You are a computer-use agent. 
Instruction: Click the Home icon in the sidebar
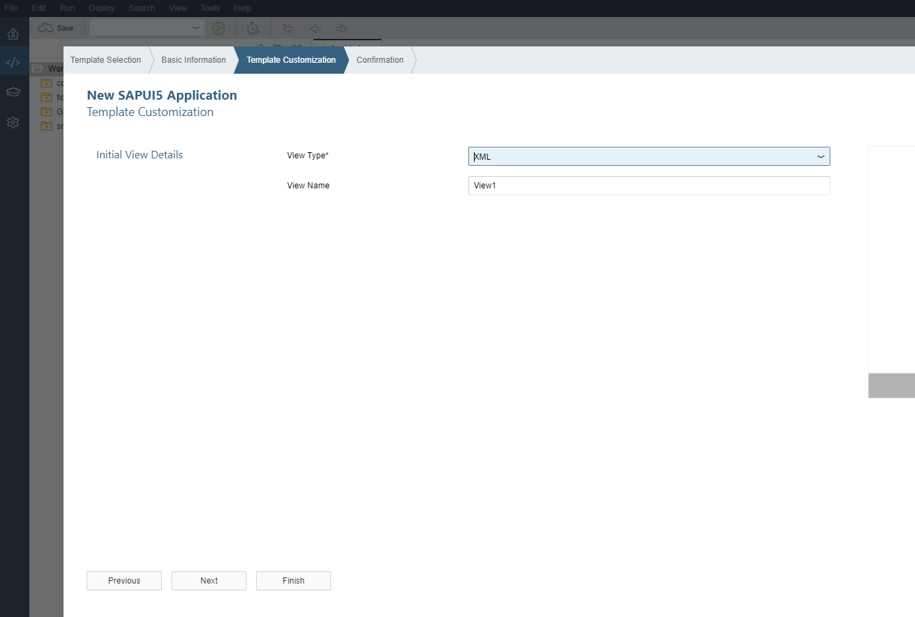[x=13, y=34]
